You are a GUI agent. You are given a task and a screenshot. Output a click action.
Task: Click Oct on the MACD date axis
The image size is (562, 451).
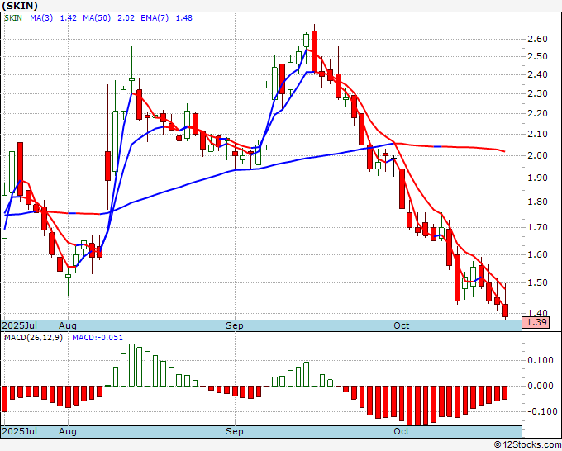coord(401,431)
